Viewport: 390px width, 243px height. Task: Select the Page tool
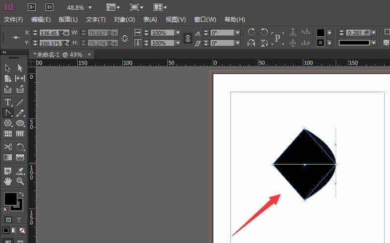pos(8,79)
